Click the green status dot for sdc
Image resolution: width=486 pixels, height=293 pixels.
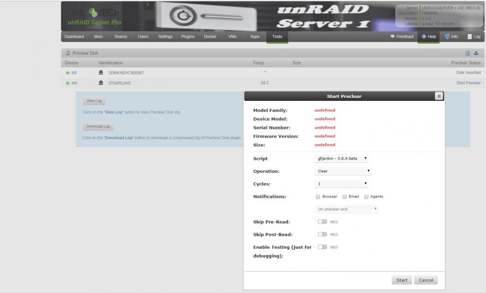pyautogui.click(x=68, y=83)
